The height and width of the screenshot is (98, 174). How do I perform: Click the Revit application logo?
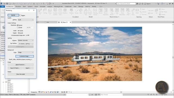[1, 4]
